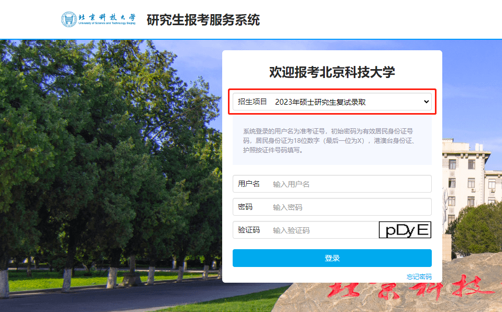Image resolution: width=502 pixels, height=312 pixels.
Task: Open the 忘记密码 link
Action: click(x=419, y=276)
